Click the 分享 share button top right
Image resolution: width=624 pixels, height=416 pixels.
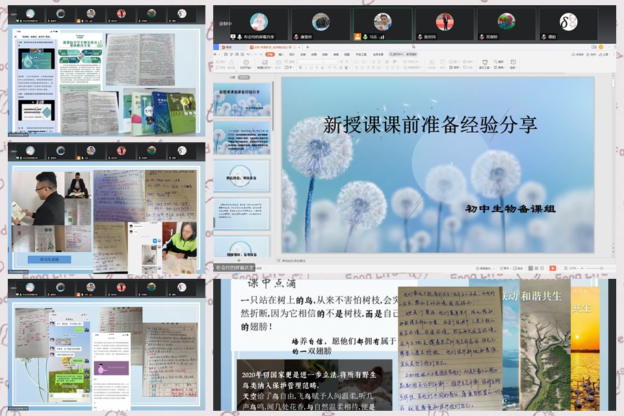(x=605, y=54)
